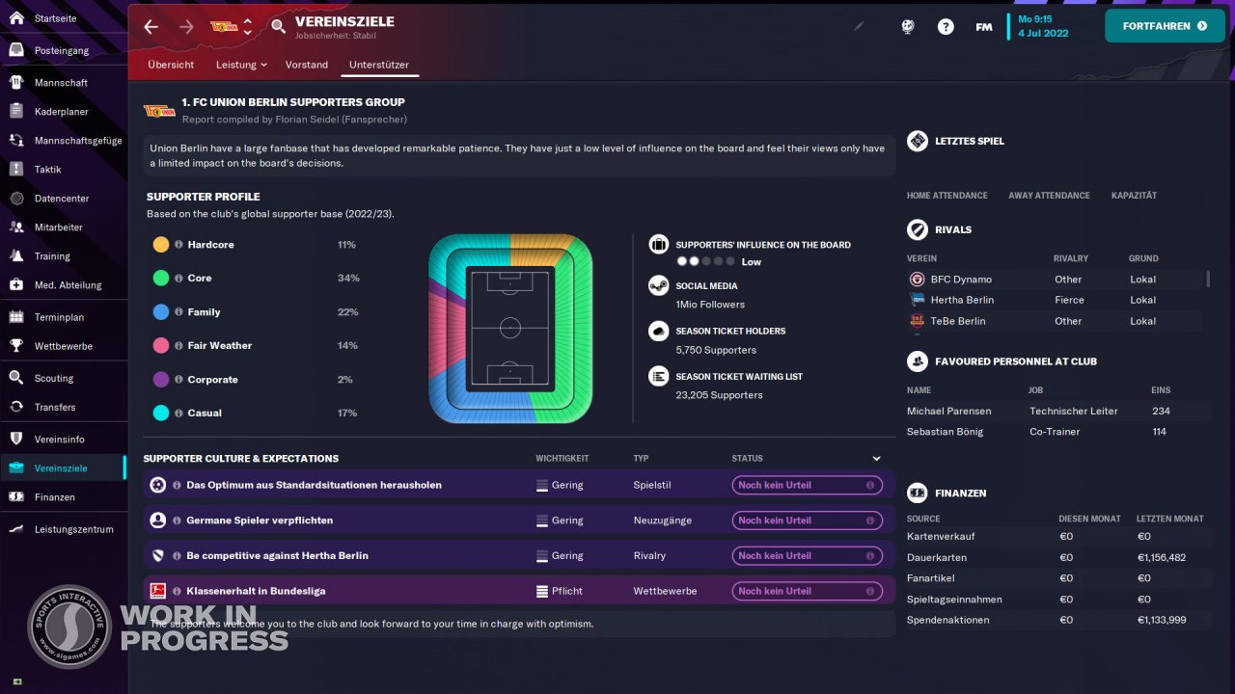This screenshot has width=1235, height=694.
Task: Click info icon next to Hardcore
Action: (178, 245)
